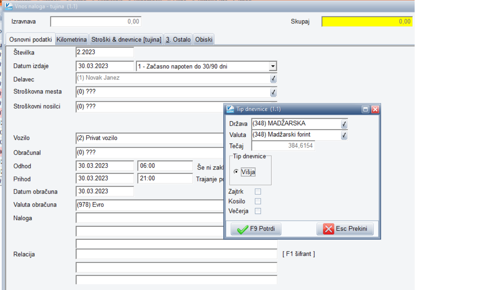Tick the Kosilo checkbox
Image resolution: width=492 pixels, height=290 pixels.
tap(258, 201)
